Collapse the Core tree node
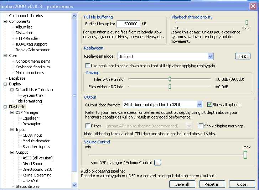 5,56
